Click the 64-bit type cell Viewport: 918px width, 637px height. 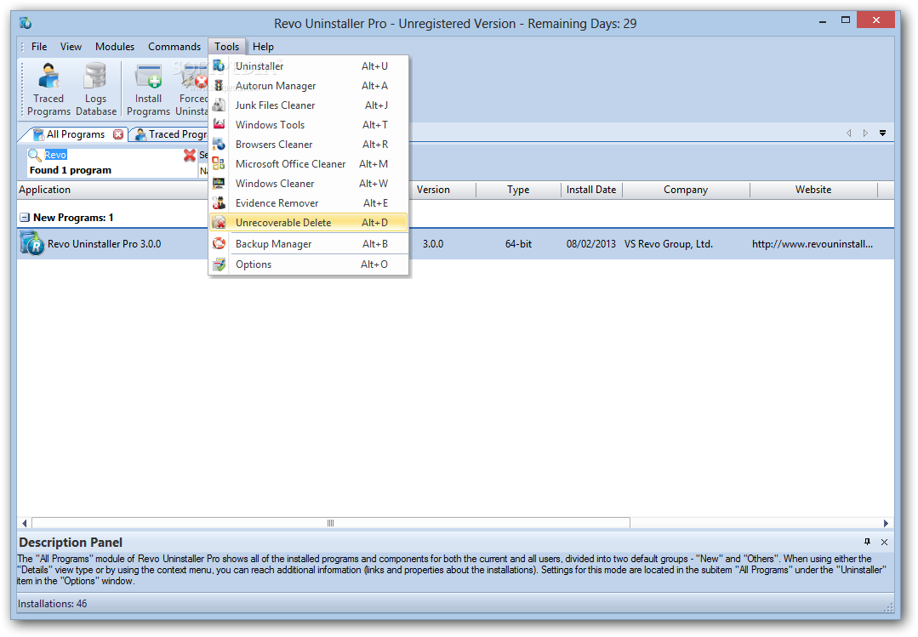click(519, 244)
